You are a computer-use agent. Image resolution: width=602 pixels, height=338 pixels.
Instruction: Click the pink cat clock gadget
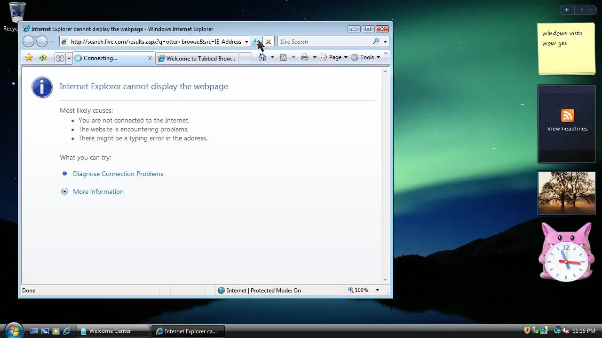pyautogui.click(x=566, y=253)
